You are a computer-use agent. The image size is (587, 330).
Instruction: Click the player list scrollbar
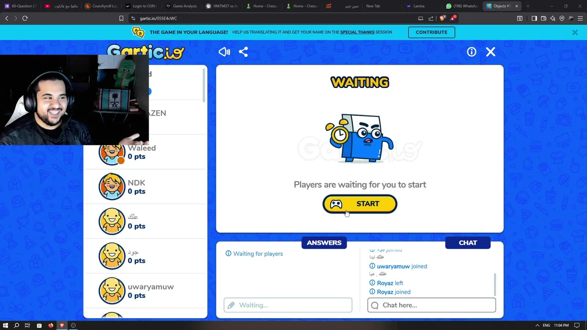click(x=204, y=85)
